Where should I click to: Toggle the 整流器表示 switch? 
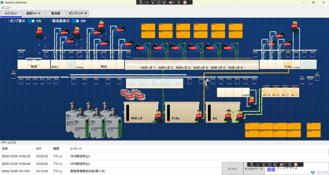tap(76, 21)
